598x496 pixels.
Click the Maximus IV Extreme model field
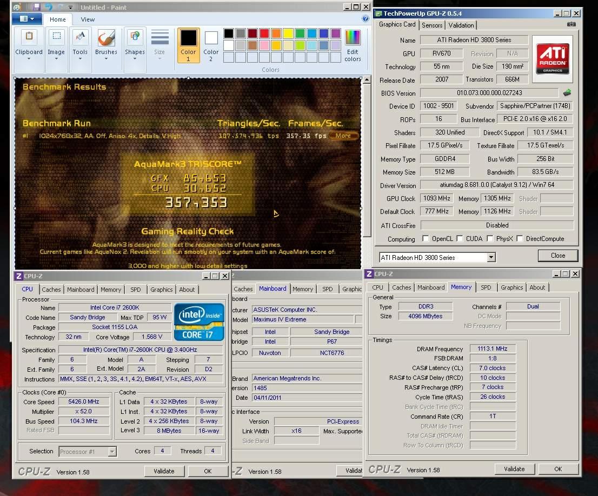pos(303,319)
